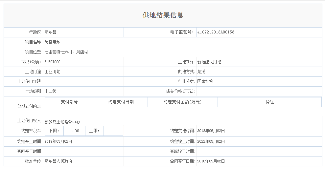Click the 下限 value 1.00 field
325x188 pixels.
tap(74, 131)
